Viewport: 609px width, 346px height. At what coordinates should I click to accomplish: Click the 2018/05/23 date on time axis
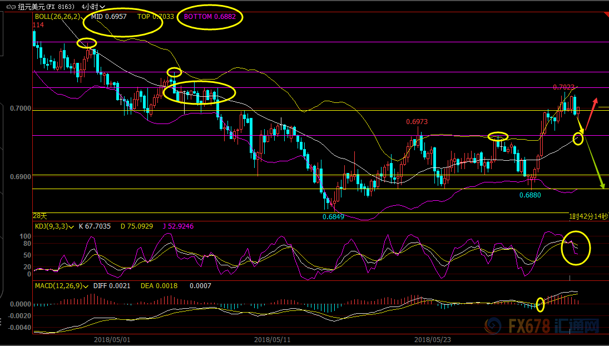[x=433, y=338]
